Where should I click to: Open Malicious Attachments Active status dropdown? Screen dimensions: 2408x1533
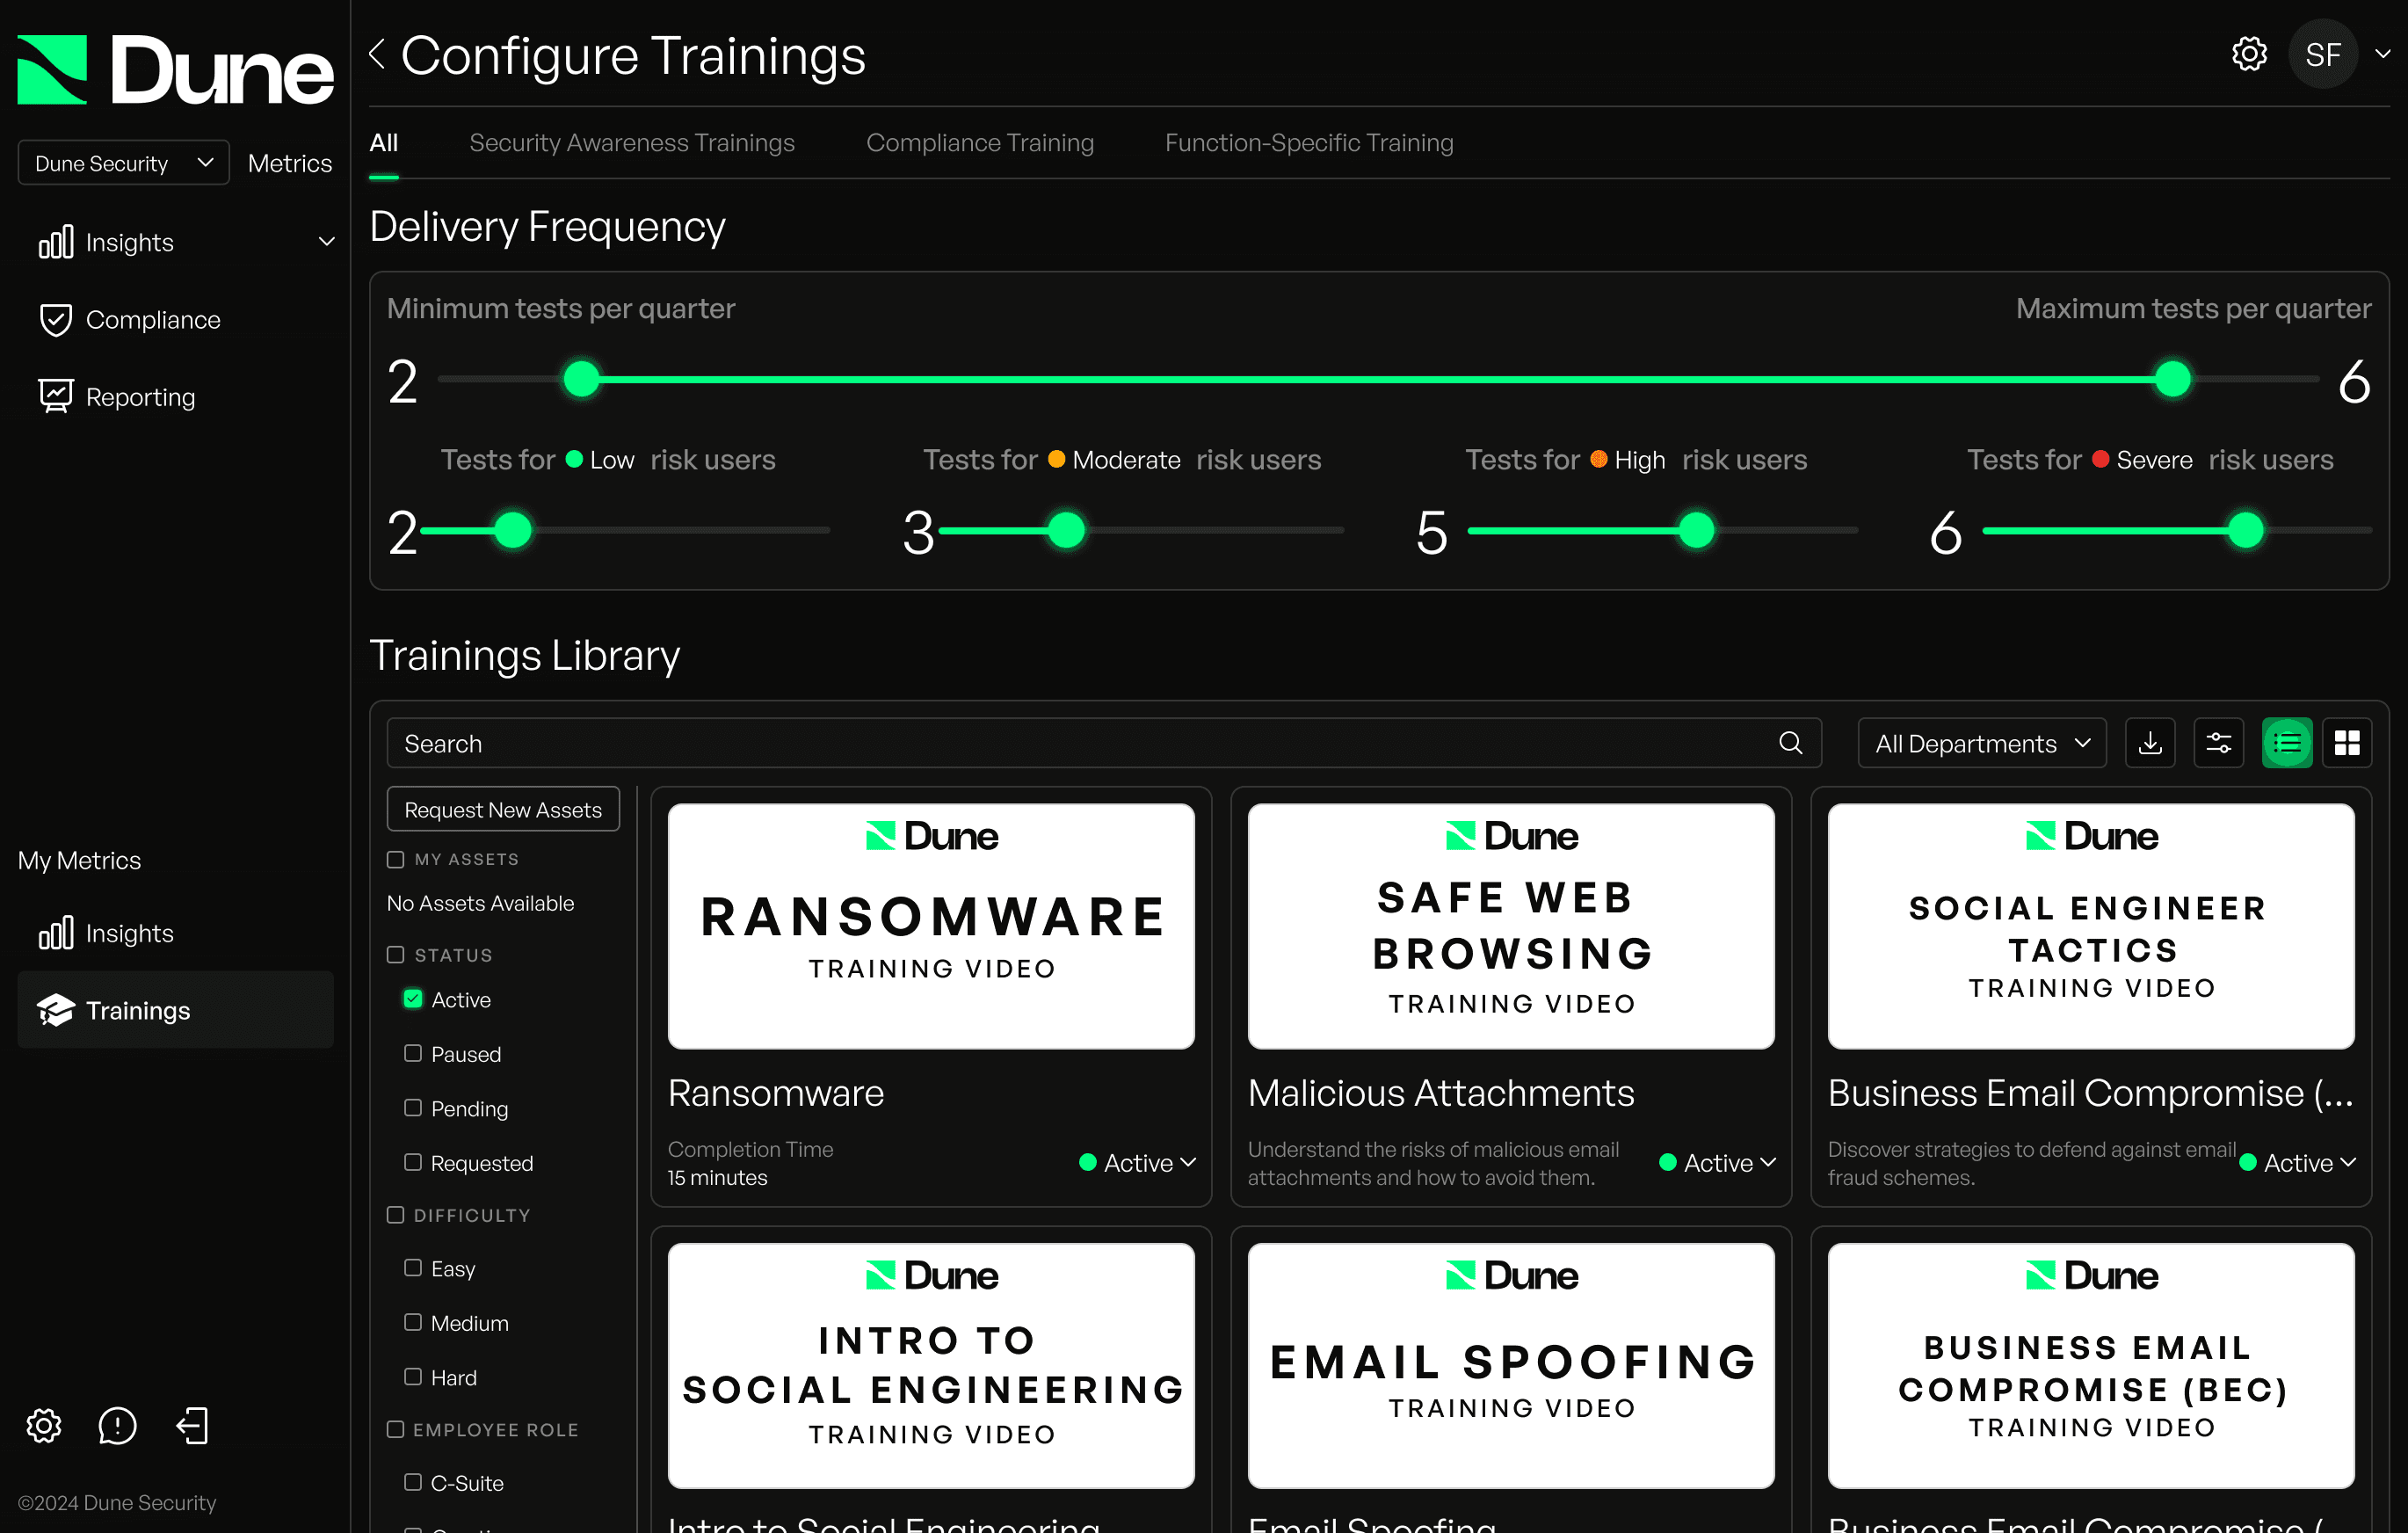click(x=1718, y=1163)
